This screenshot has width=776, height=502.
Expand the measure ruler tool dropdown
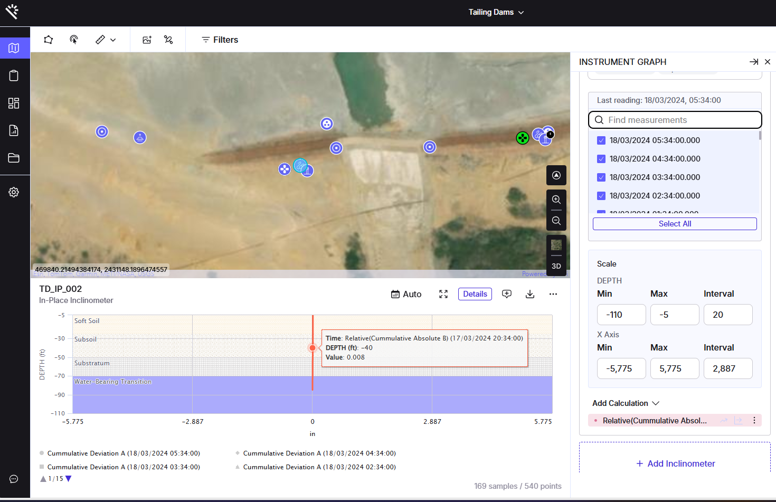click(113, 40)
